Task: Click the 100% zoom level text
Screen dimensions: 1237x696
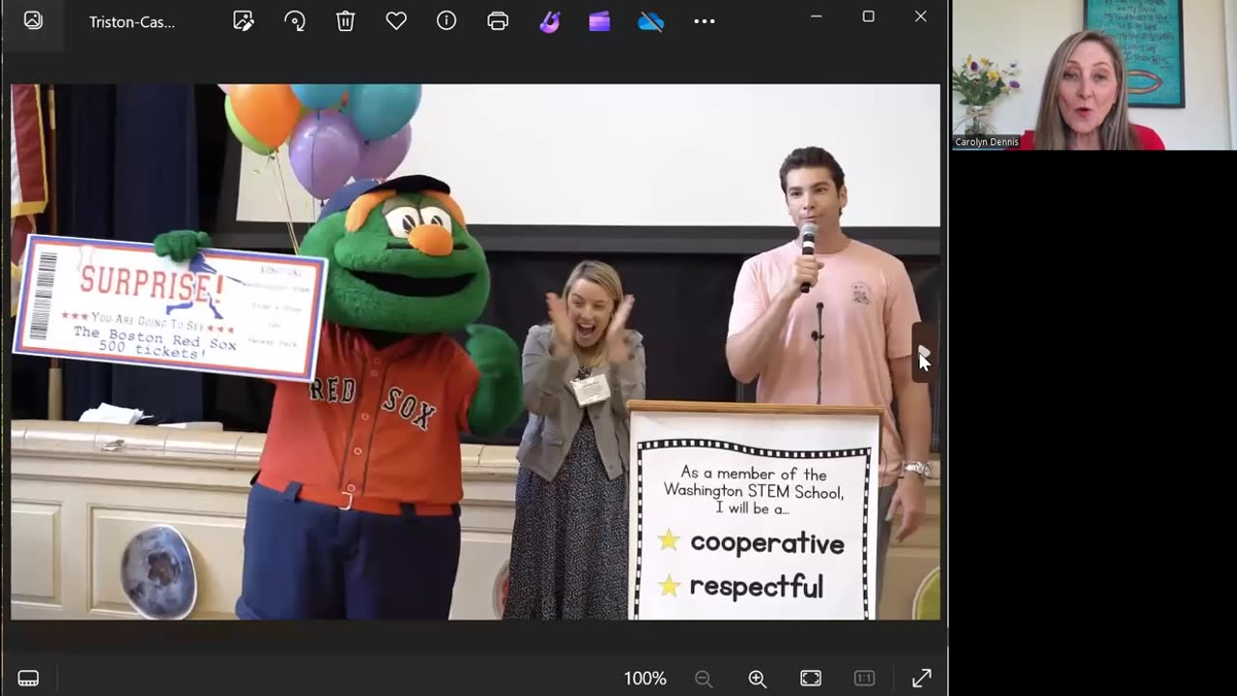Action: point(645,679)
